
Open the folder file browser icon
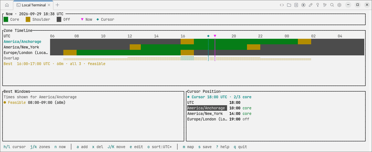coord(289,5)
